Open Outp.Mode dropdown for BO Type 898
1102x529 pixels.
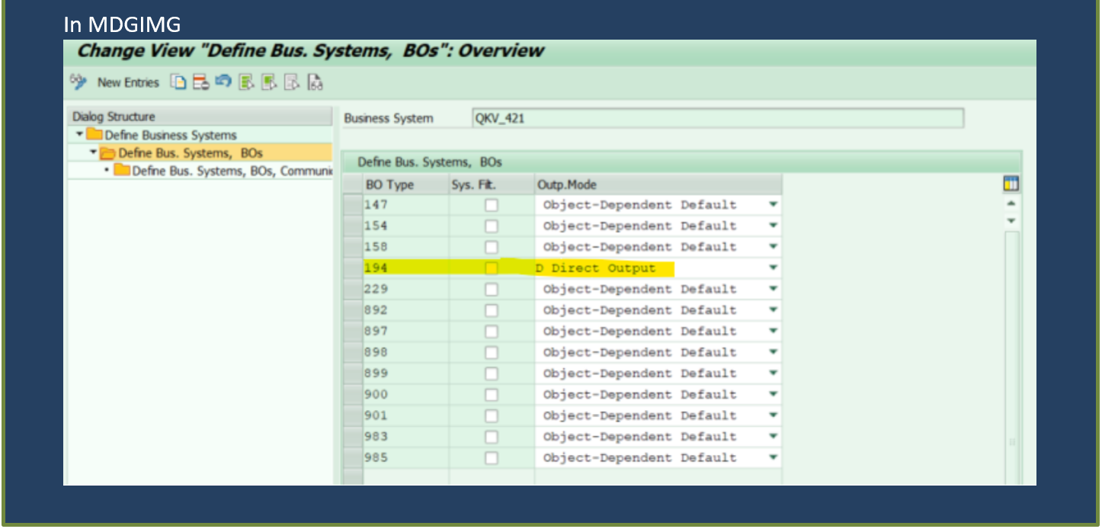773,353
